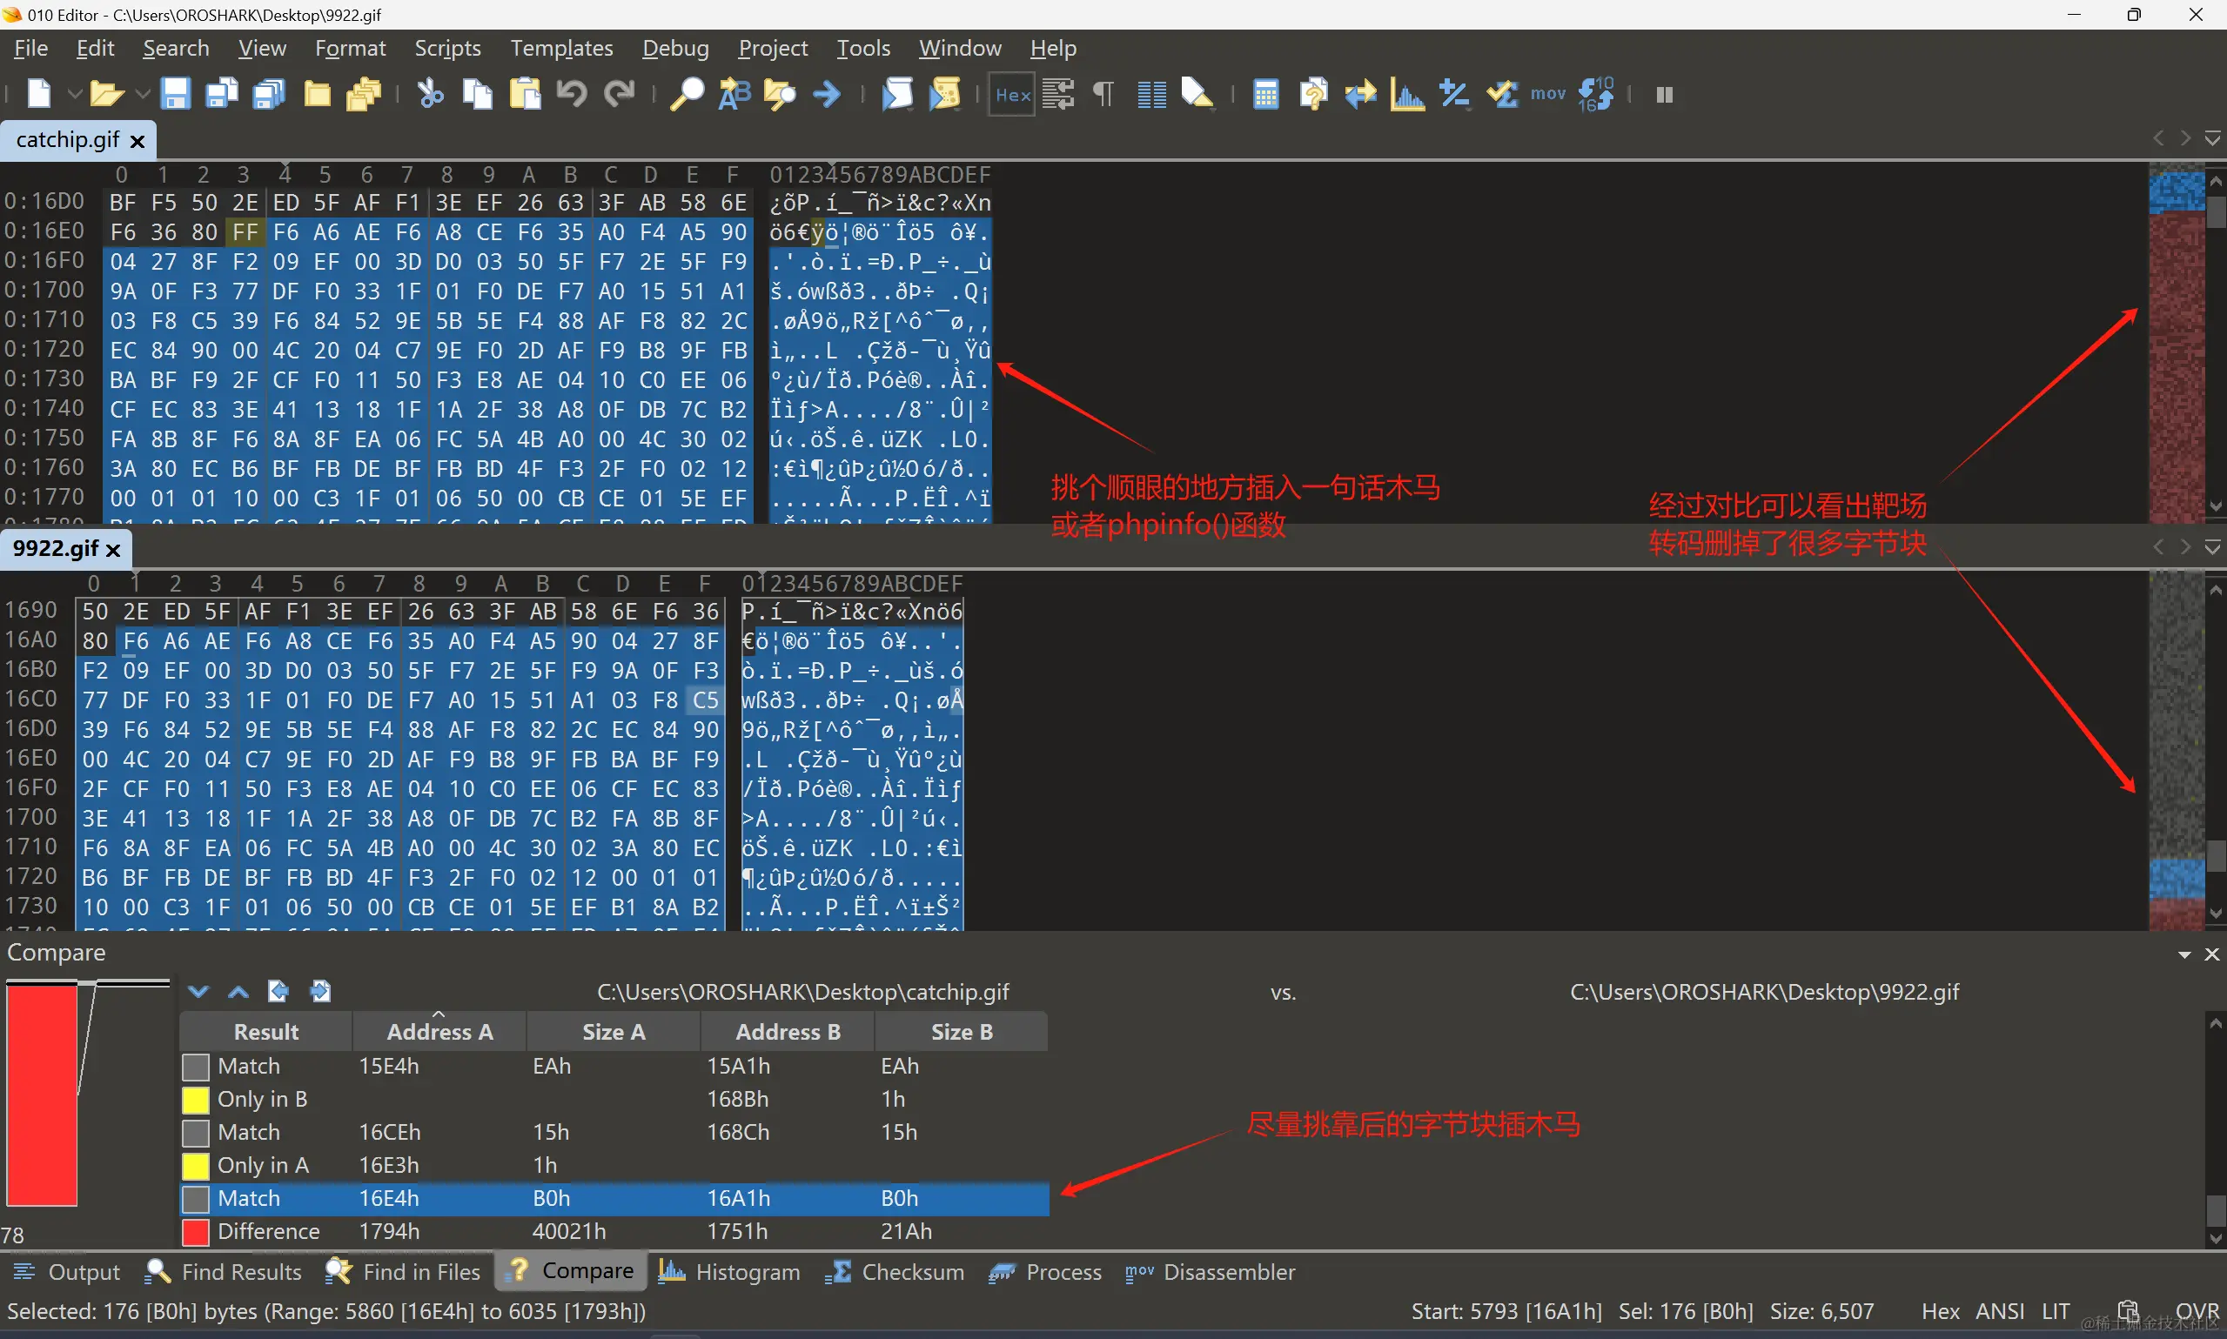The height and width of the screenshot is (1339, 2227).
Task: Sort compare results by Result column
Action: 265,1032
